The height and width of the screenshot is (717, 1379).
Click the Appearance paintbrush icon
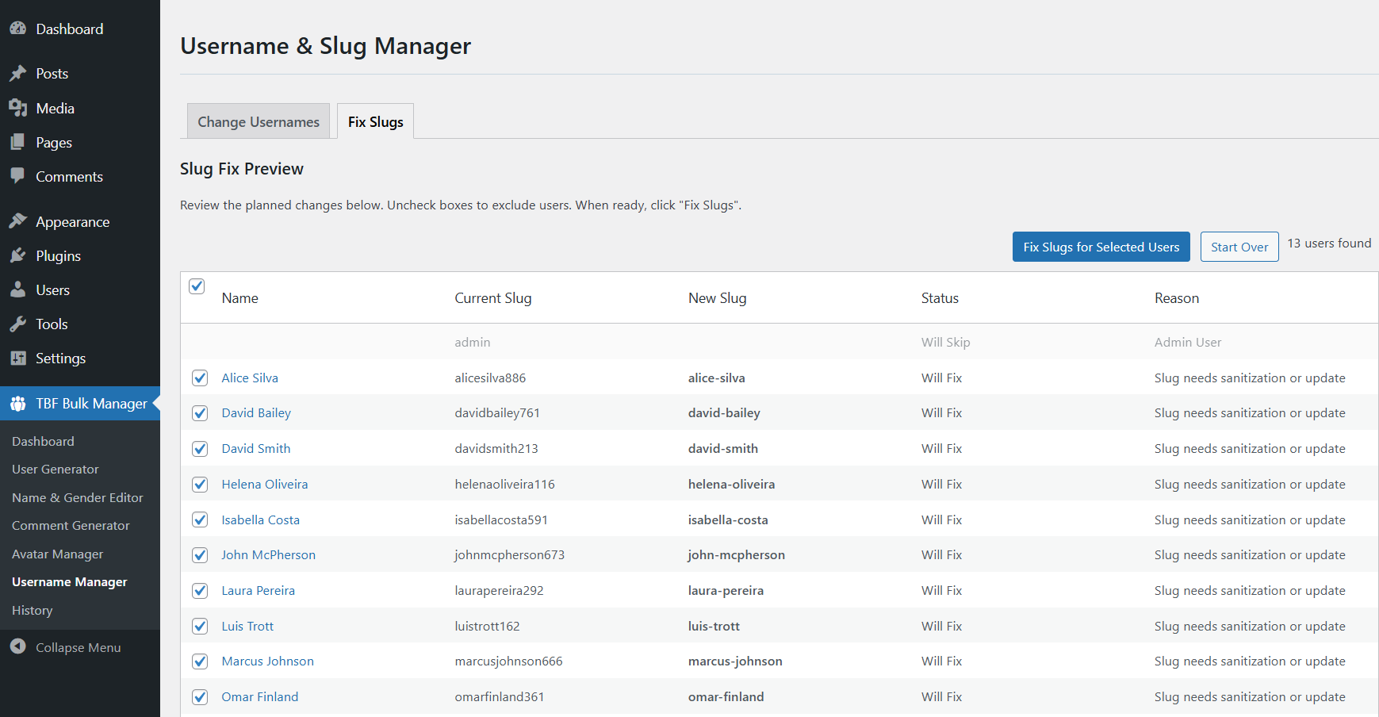18,221
